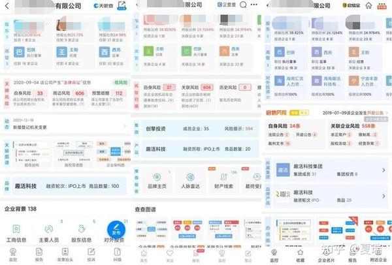Open 财产线索 service icon
The height and width of the screenshot is (265, 392).
pos(223,181)
